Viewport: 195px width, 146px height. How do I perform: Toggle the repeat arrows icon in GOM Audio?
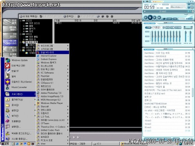coord(164,19)
